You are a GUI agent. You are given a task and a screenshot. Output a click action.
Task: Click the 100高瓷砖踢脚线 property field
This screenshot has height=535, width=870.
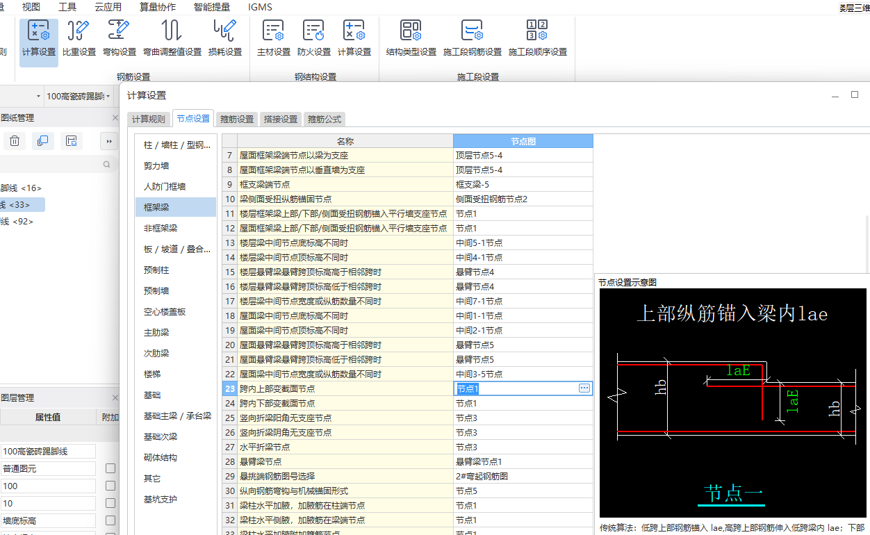pyautogui.click(x=48, y=451)
